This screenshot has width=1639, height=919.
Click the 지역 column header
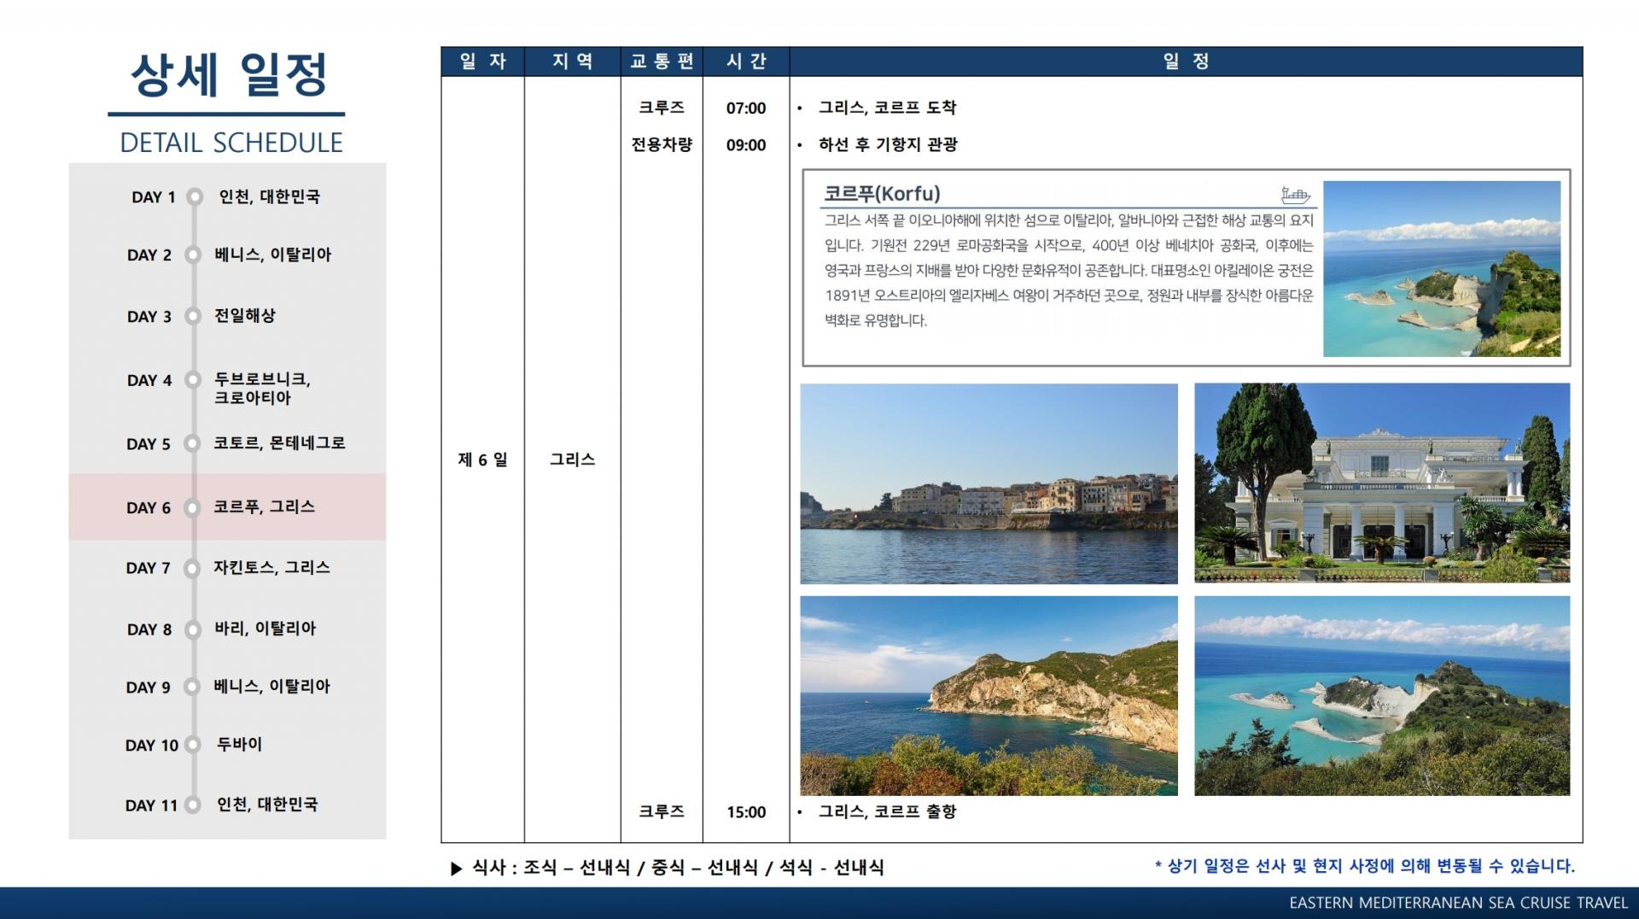tap(573, 61)
